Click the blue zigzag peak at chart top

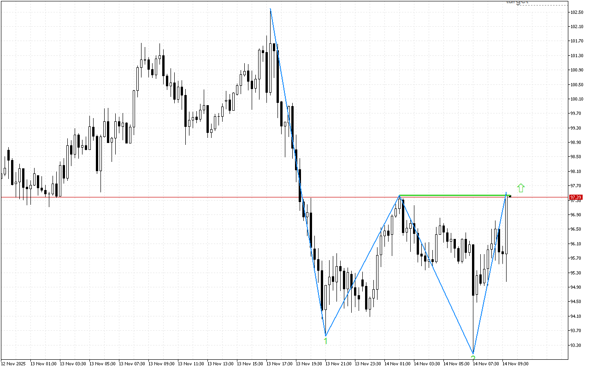pyautogui.click(x=270, y=9)
